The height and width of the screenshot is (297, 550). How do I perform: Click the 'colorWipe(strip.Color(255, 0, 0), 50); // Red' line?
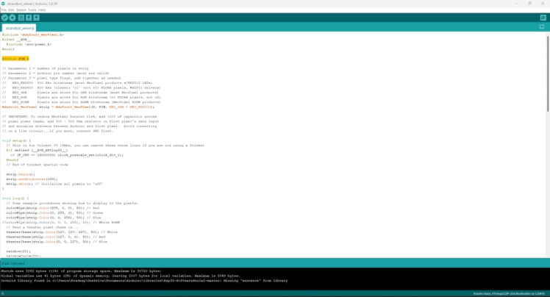pyautogui.click(x=53, y=208)
